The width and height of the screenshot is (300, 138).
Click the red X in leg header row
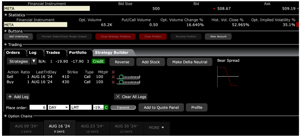coord(113,72)
